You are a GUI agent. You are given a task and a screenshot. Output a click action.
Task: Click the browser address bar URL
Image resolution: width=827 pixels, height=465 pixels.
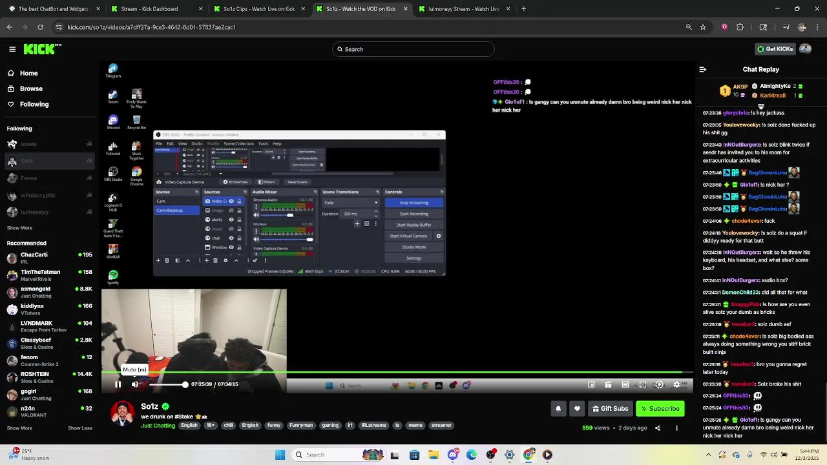[151, 27]
